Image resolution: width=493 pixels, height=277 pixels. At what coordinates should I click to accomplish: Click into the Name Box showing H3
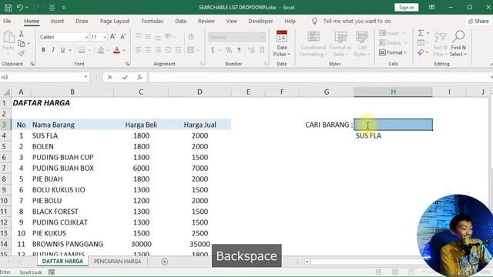pos(41,77)
